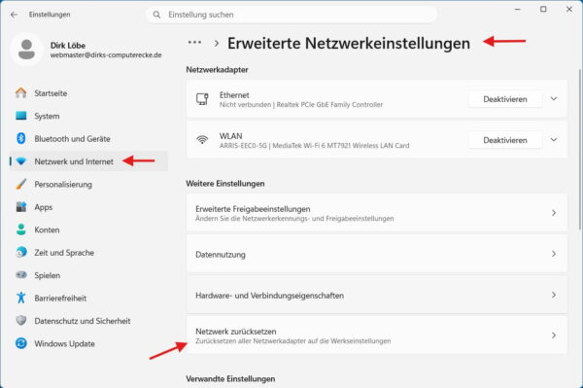Image resolution: width=583 pixels, height=388 pixels.
Task: Click the user profile avatar
Action: coord(26,50)
